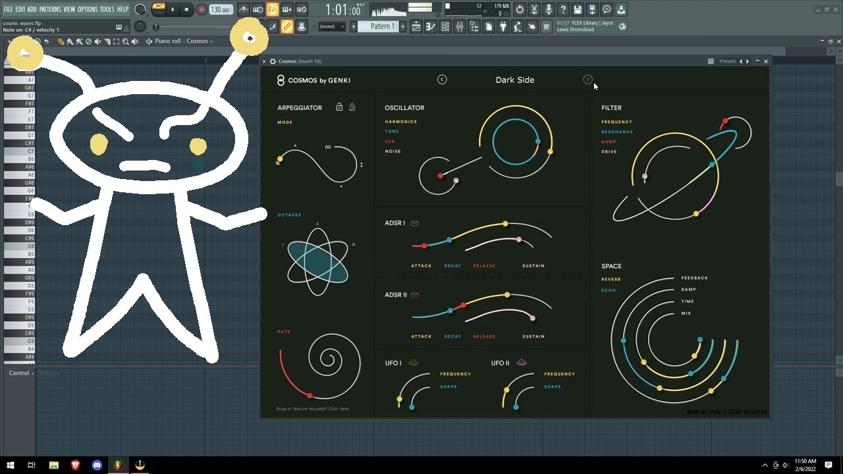Click the download updates icon
Image resolution: width=843 pixels, height=474 pixels.
621,9
